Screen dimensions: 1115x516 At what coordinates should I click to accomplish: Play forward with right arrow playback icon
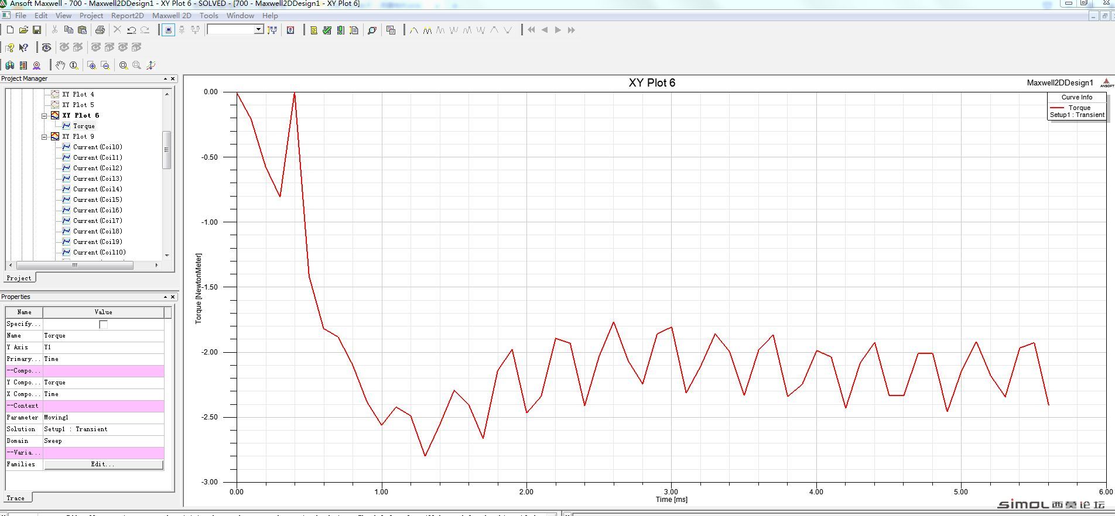558,30
